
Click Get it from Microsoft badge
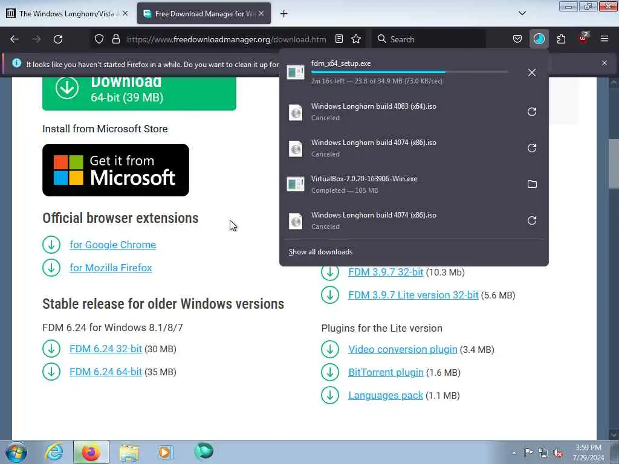click(x=115, y=170)
